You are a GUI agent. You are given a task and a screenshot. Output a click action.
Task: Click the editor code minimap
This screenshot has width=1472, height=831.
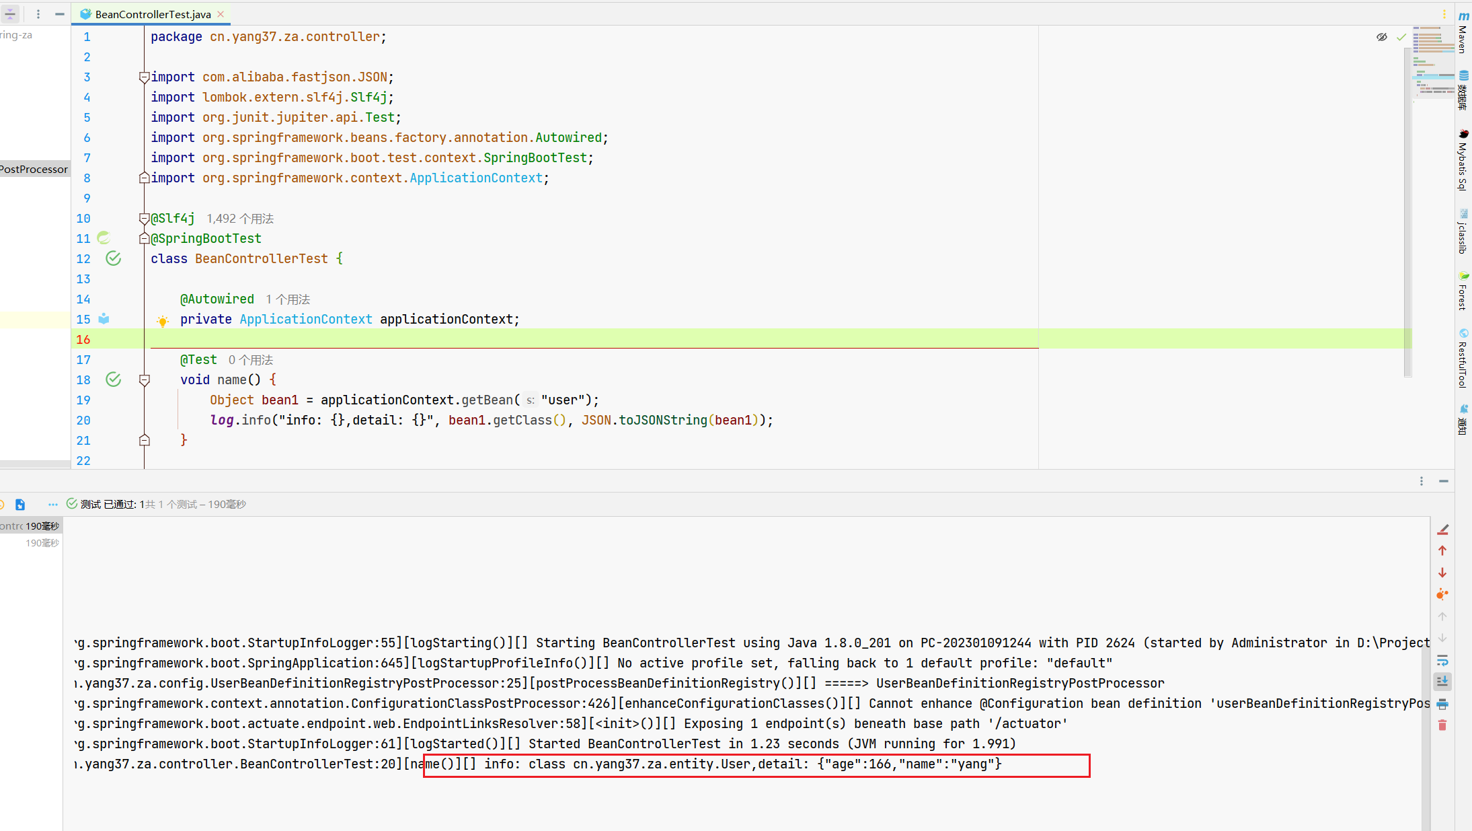click(1432, 64)
